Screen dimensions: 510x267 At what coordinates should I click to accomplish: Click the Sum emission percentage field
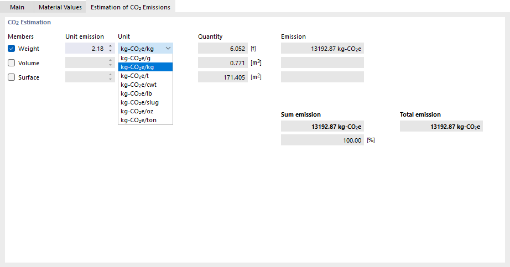322,140
